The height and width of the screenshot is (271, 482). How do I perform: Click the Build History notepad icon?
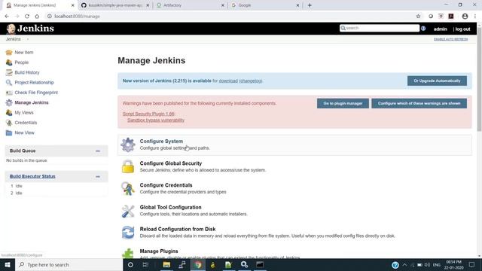9,72
